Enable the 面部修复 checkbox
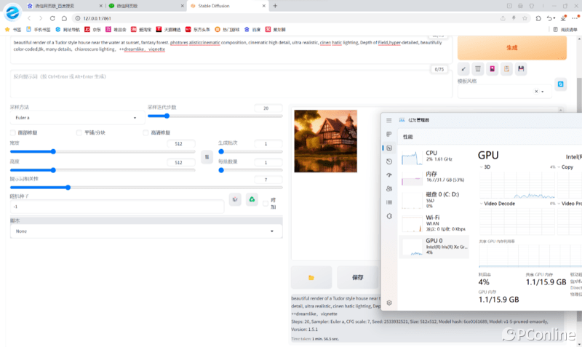Viewport: 582px width, 347px height. point(13,132)
